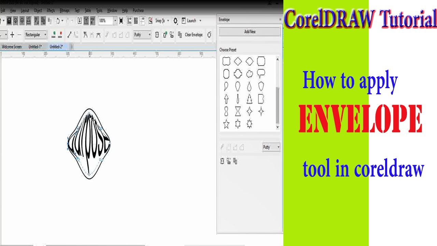Click the Export icon with up arrow
The image size is (437, 246).
[86, 20]
